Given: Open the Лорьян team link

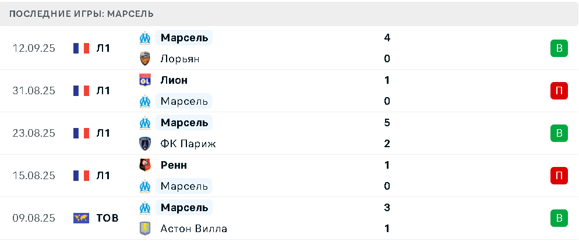Looking at the screenshot, I should pos(180,59).
